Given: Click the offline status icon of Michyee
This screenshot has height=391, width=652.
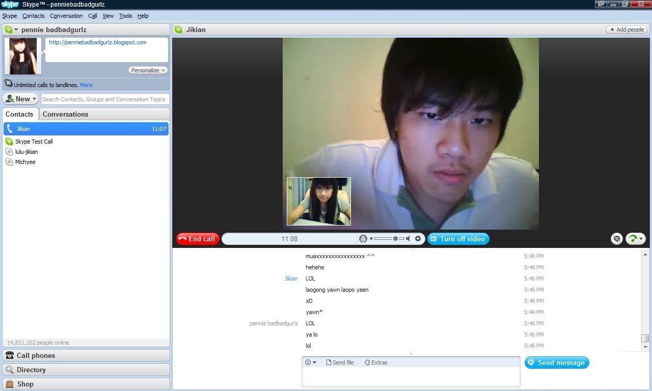Looking at the screenshot, I should (x=9, y=162).
